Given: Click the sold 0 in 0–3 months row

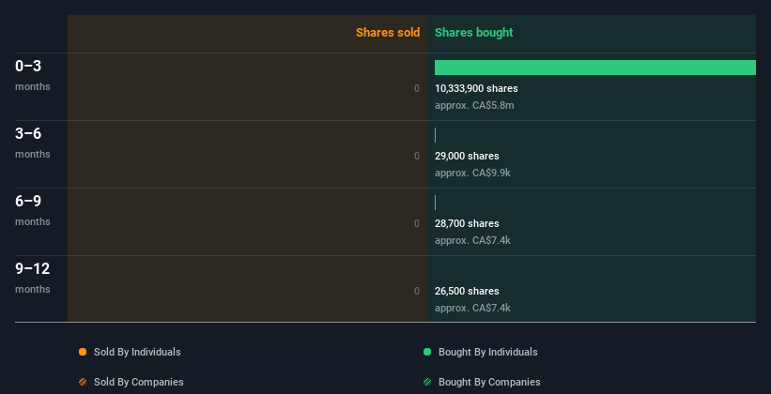Looking at the screenshot, I should (417, 88).
